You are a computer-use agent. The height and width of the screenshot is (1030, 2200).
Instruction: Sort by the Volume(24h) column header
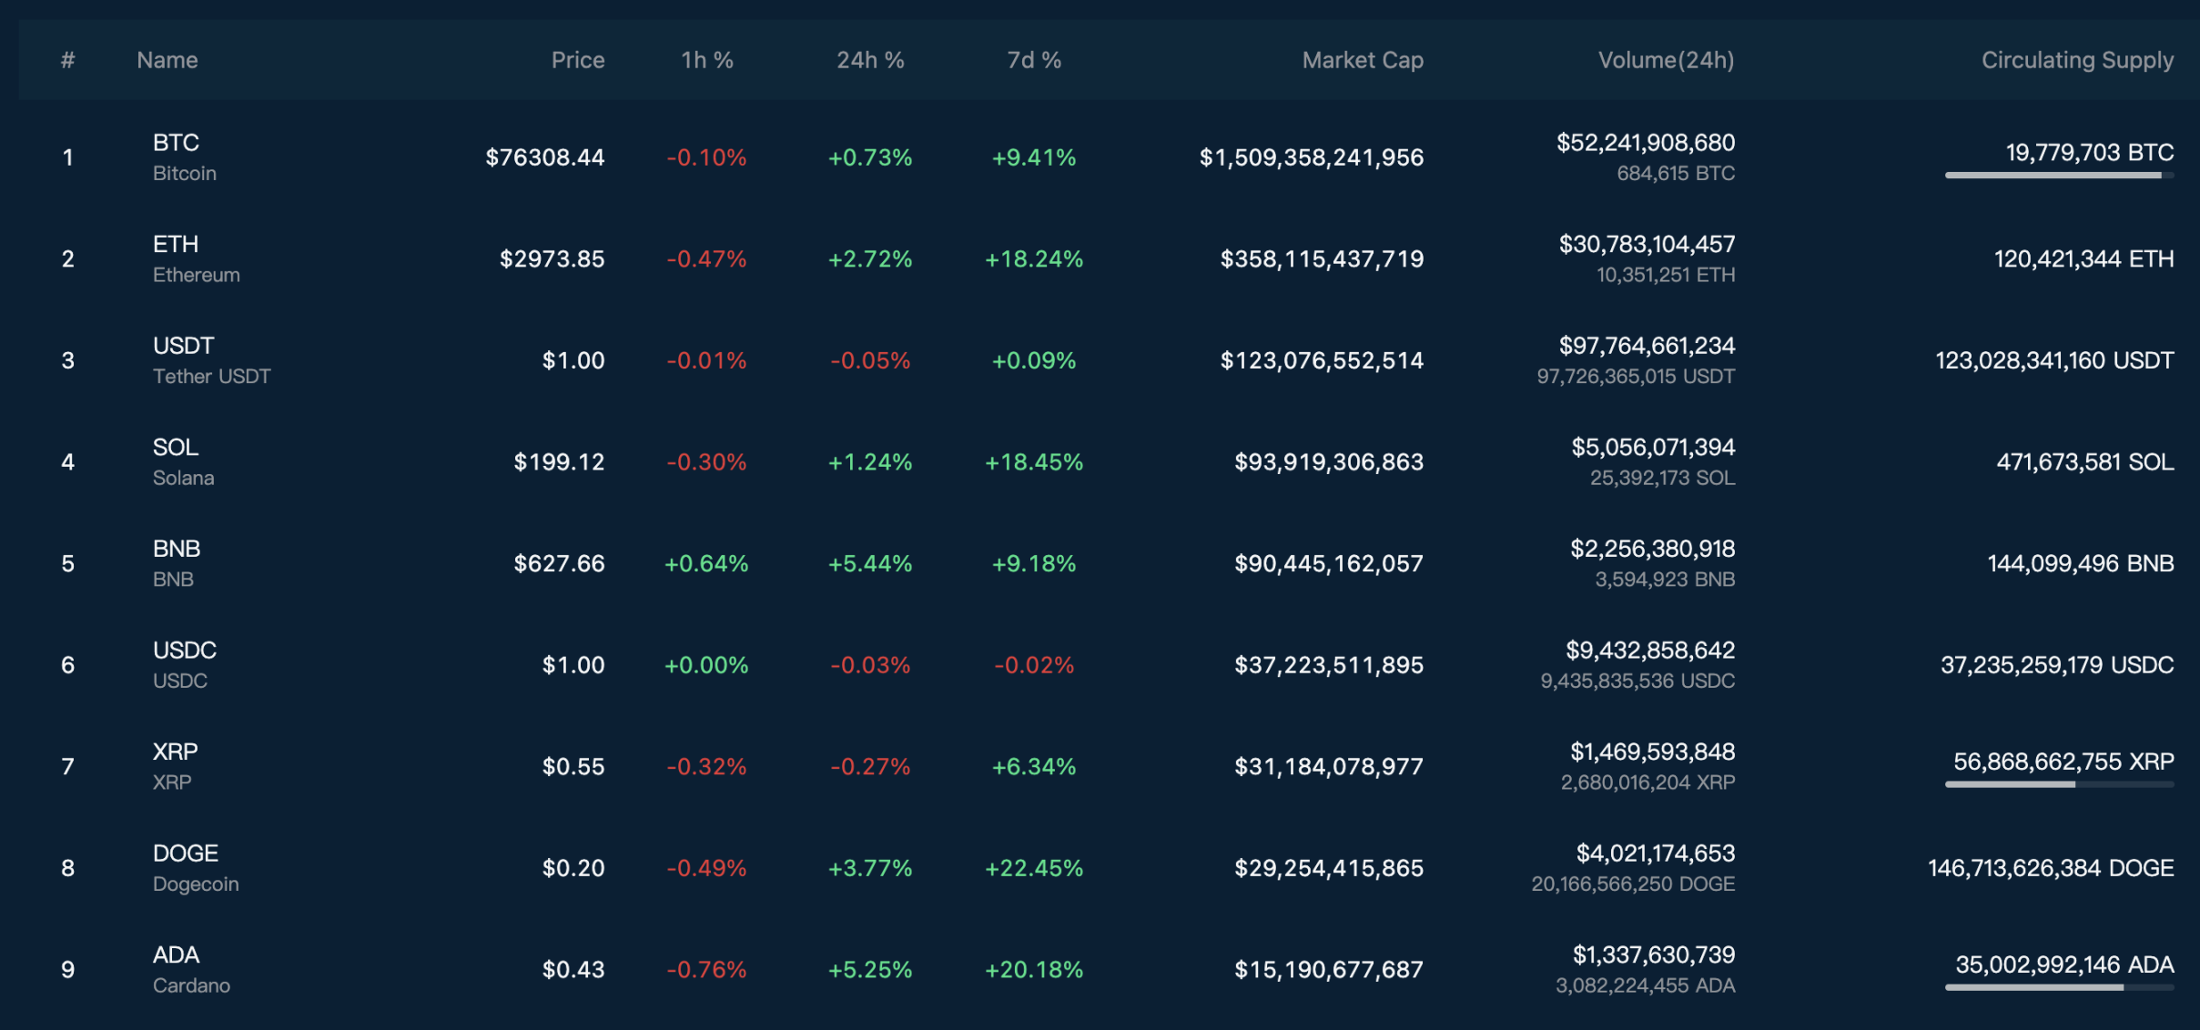[x=1667, y=60]
